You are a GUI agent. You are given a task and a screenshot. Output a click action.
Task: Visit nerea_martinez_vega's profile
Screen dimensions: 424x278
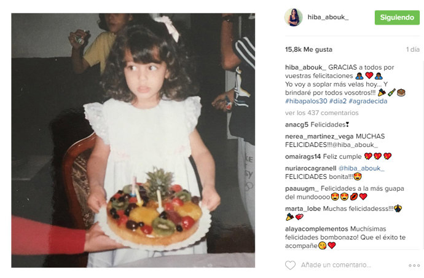coord(320,137)
